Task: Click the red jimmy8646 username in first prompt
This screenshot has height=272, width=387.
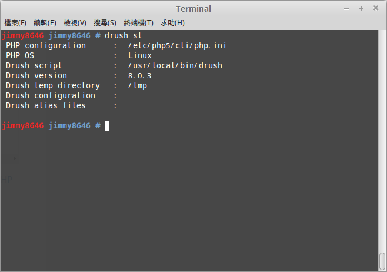Action: coord(23,36)
